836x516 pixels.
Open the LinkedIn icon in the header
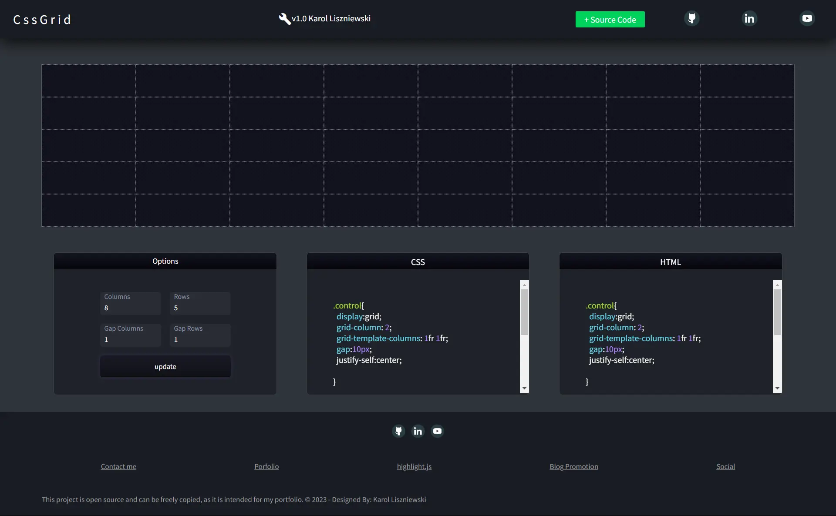coord(749,18)
